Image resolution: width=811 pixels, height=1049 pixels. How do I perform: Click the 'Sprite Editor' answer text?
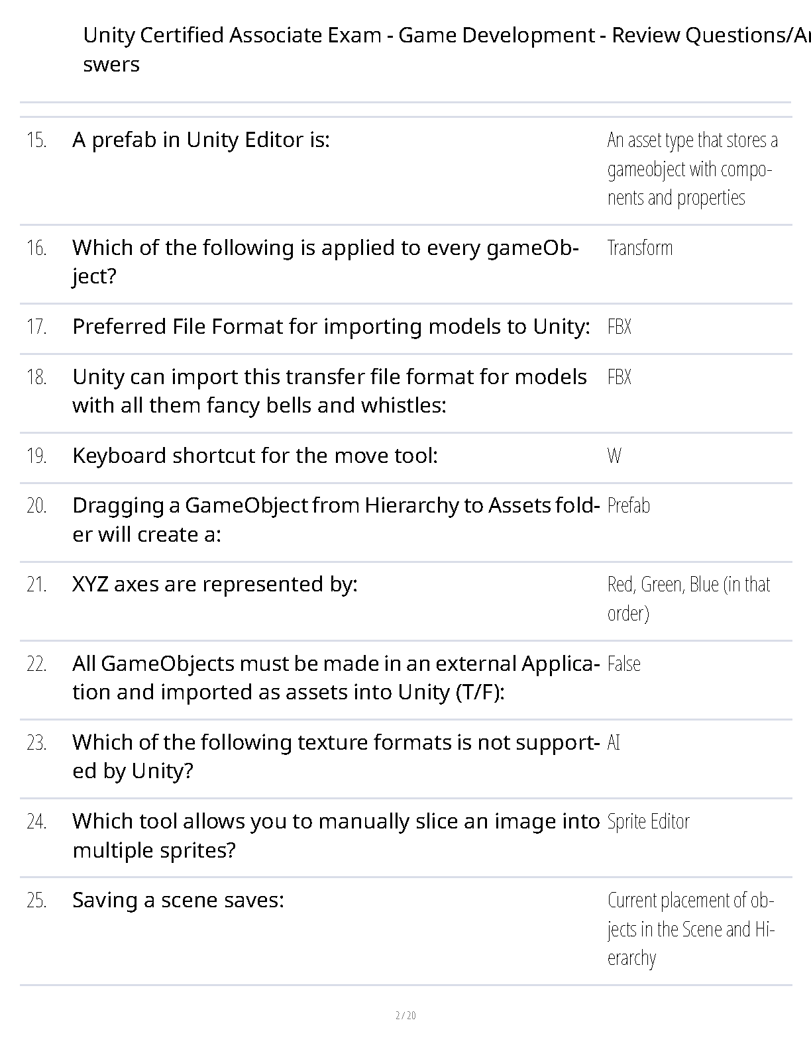[648, 822]
